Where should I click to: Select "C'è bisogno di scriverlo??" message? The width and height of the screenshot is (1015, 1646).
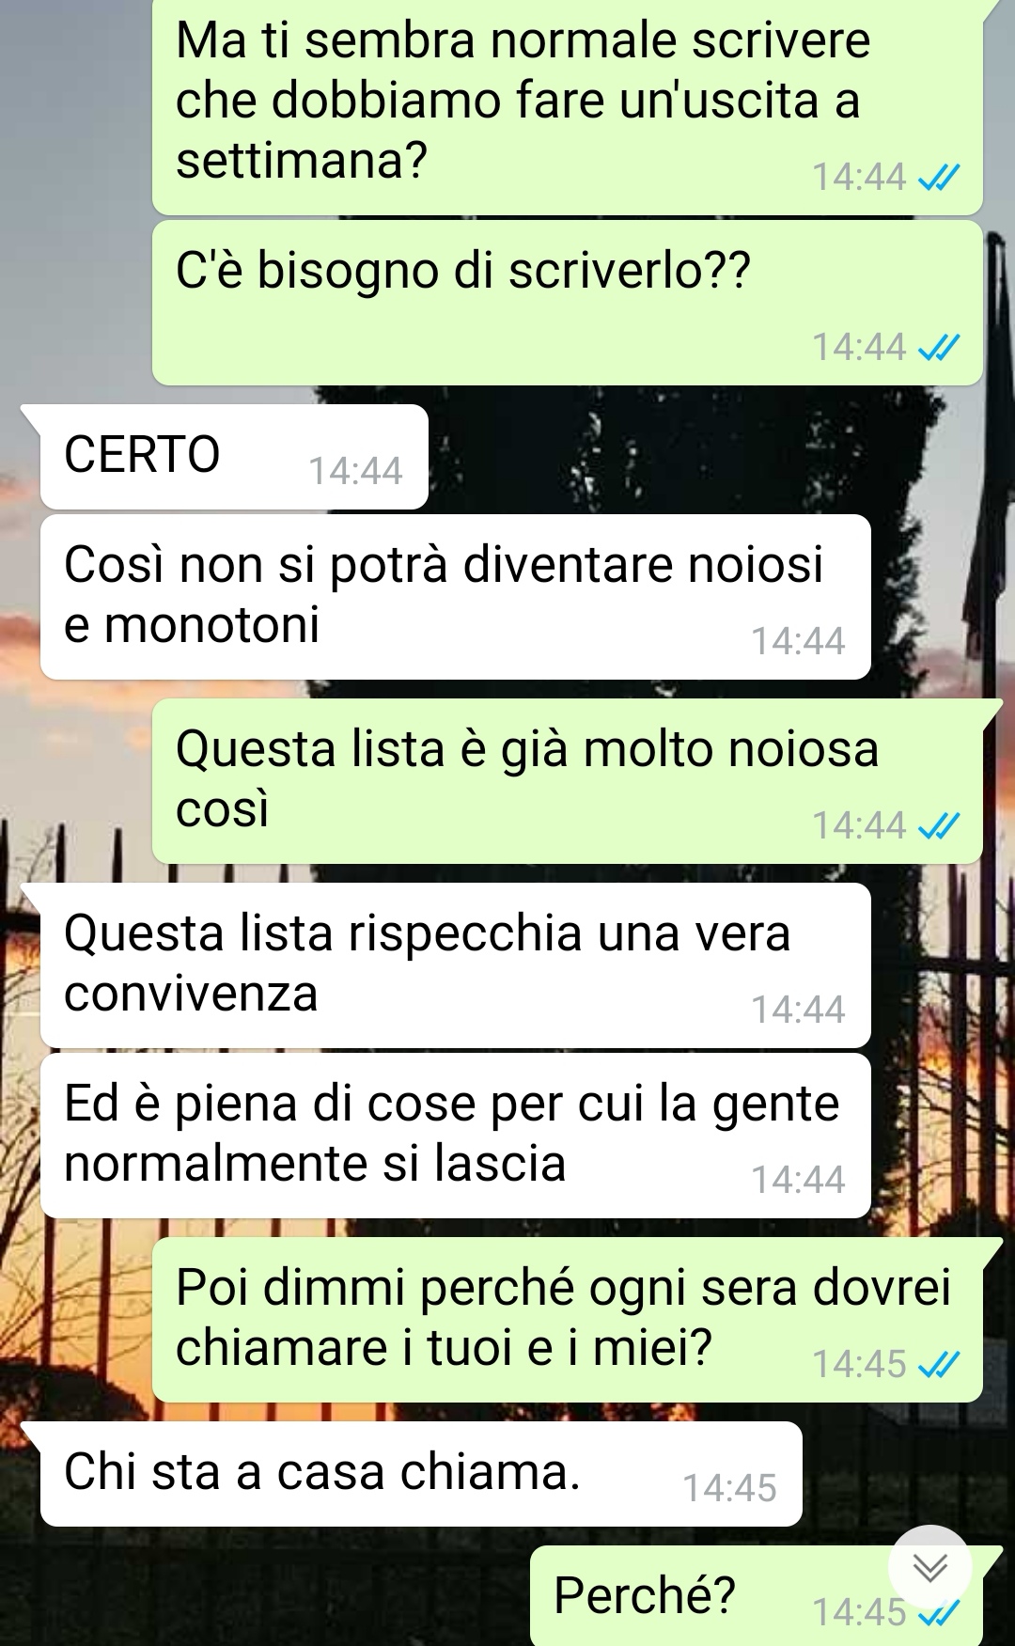click(x=568, y=303)
